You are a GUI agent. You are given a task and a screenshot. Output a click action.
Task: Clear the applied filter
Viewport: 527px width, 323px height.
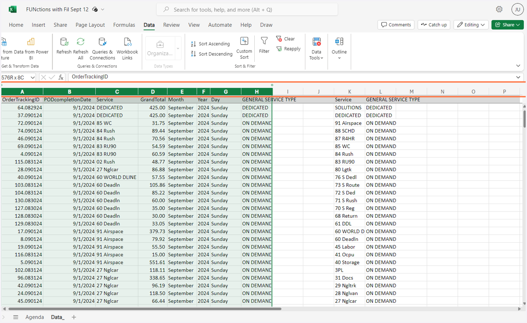click(x=285, y=39)
